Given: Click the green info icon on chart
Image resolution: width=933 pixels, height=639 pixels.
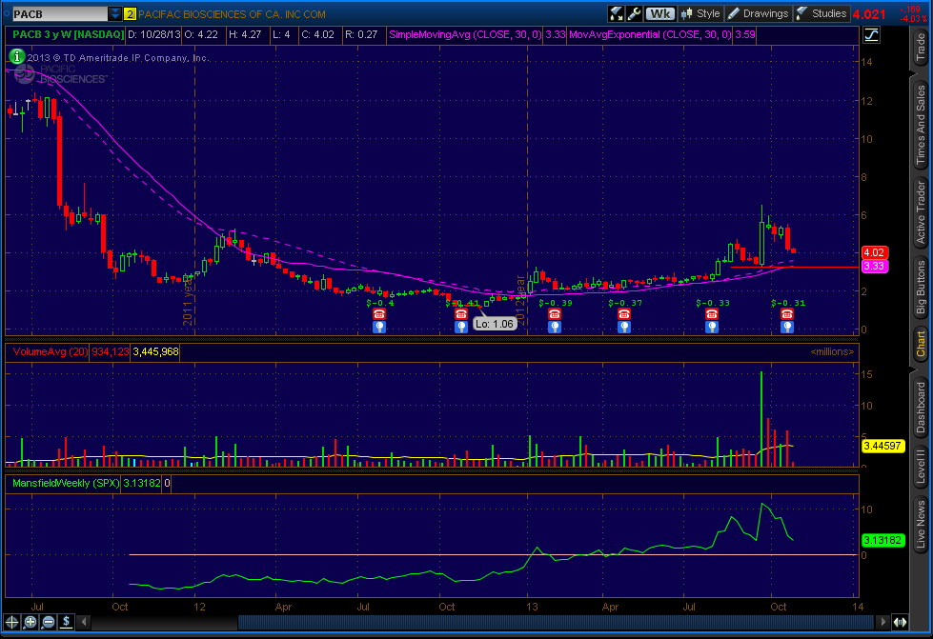Looking at the screenshot, I should pos(18,57).
